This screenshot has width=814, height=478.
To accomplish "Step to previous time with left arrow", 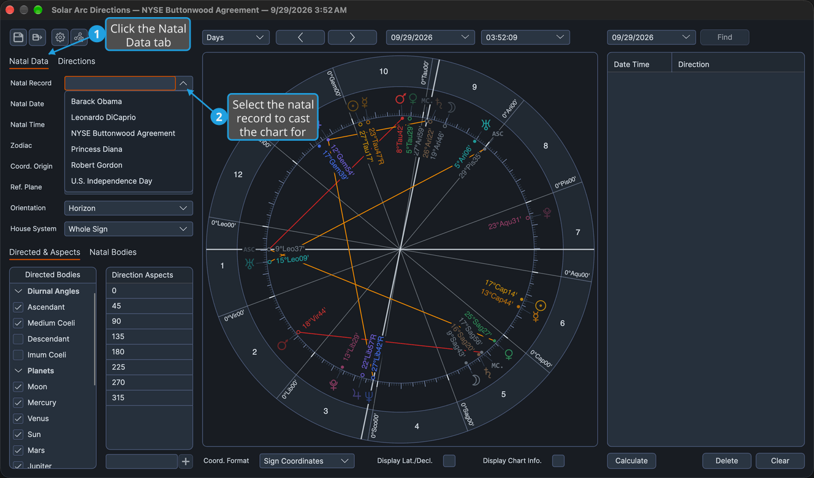I will pos(300,37).
